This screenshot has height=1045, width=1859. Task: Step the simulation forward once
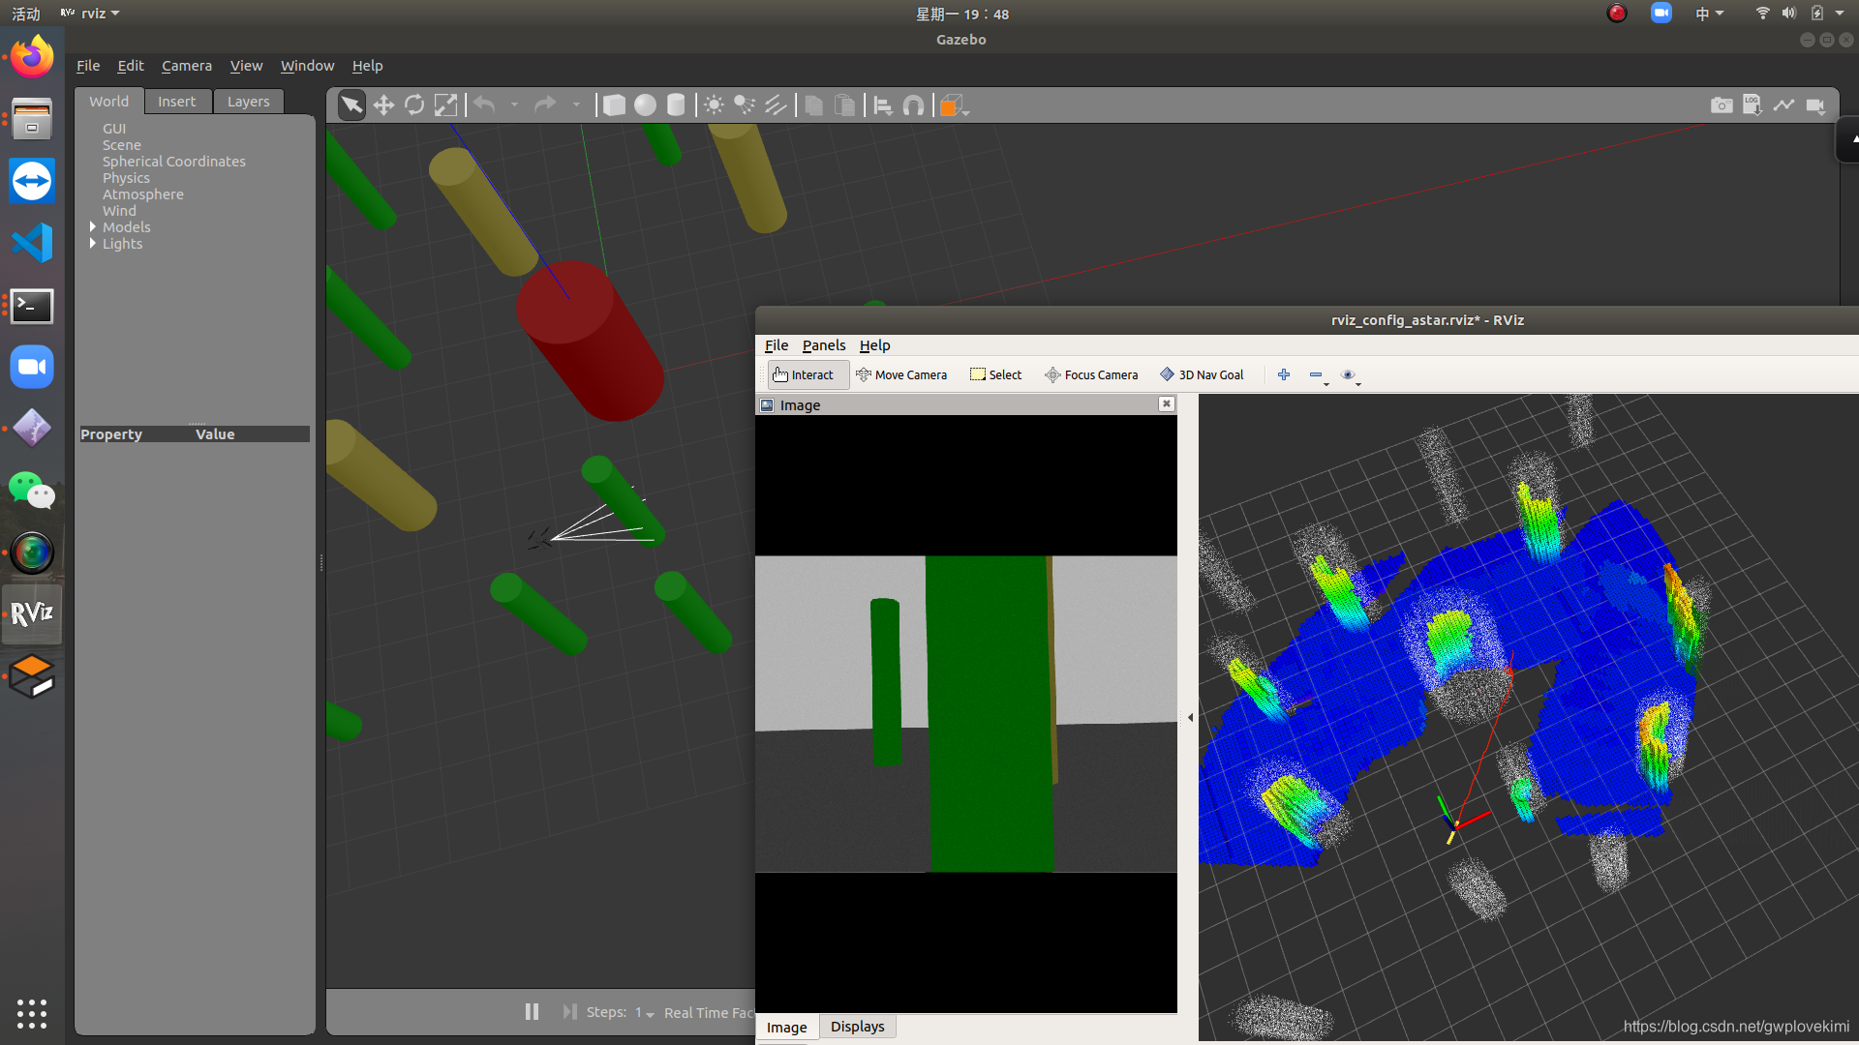click(569, 1011)
